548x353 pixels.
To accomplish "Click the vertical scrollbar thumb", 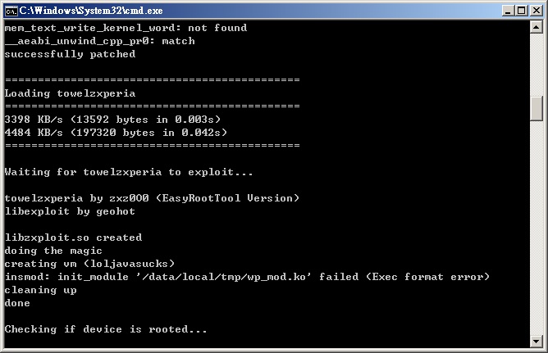I will [537, 108].
